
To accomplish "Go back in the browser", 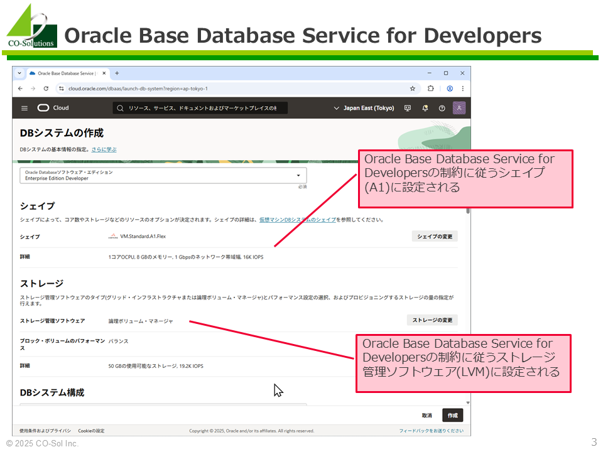I will click(x=20, y=89).
